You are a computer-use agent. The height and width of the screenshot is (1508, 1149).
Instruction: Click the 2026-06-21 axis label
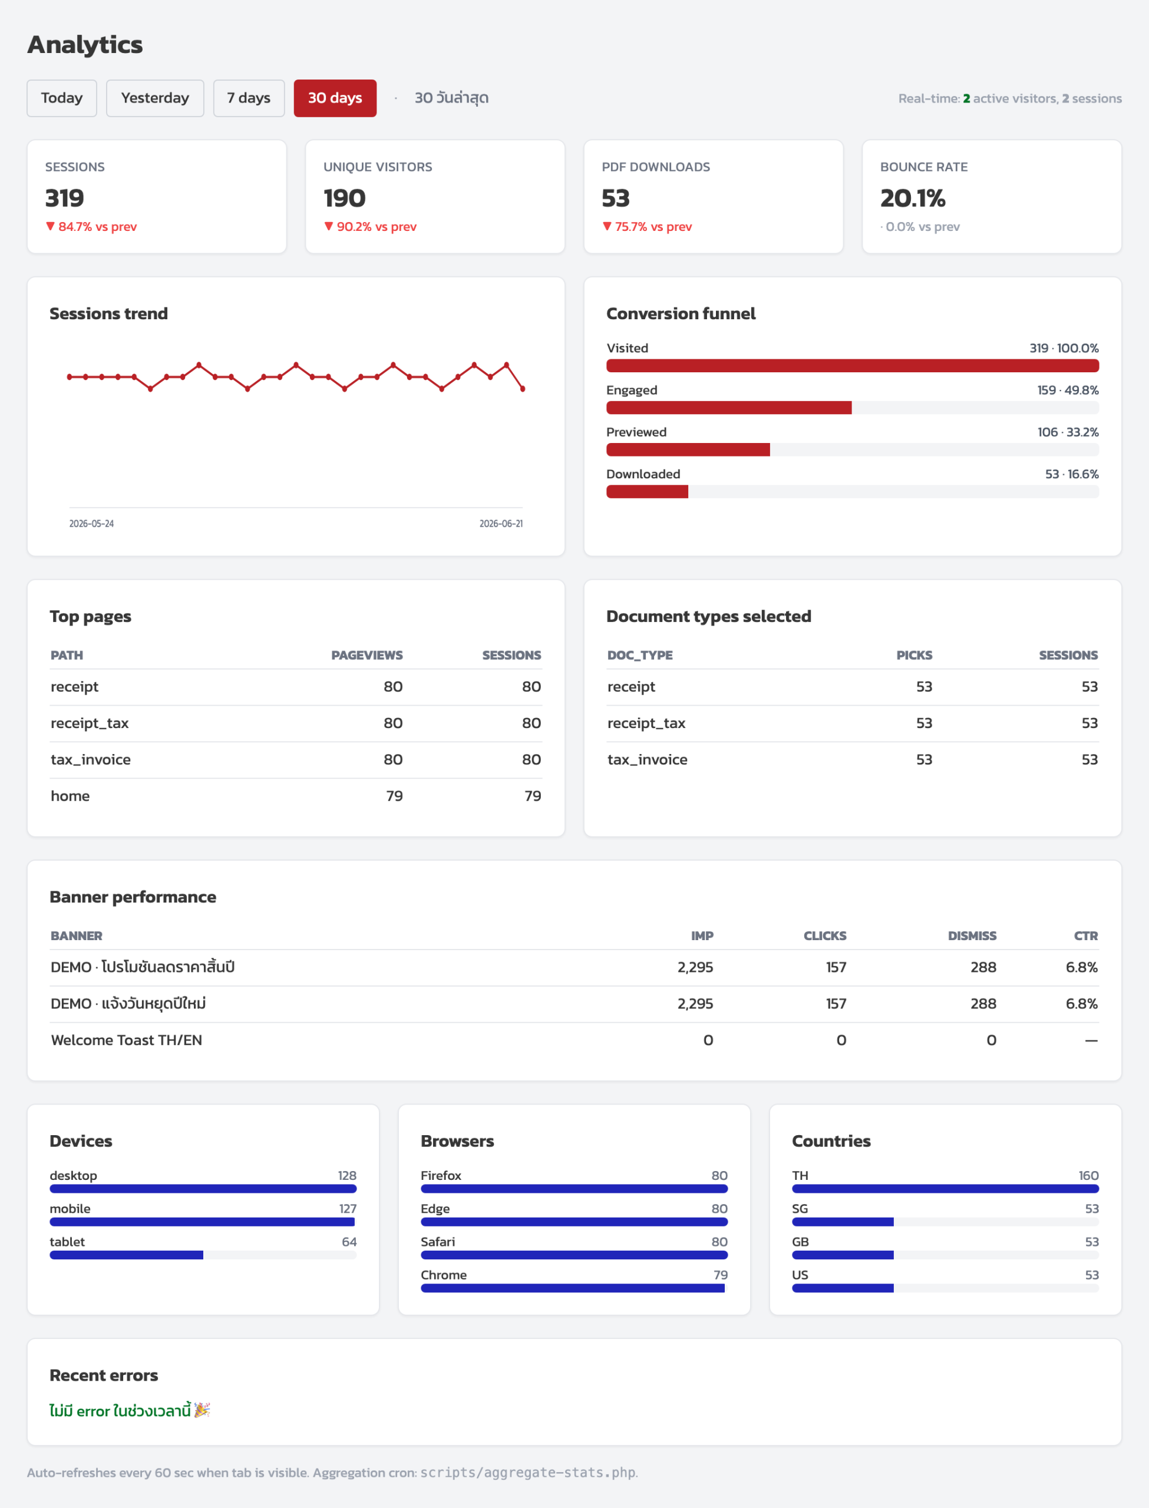point(501,524)
